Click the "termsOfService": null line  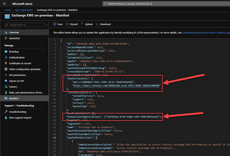click(88, 96)
